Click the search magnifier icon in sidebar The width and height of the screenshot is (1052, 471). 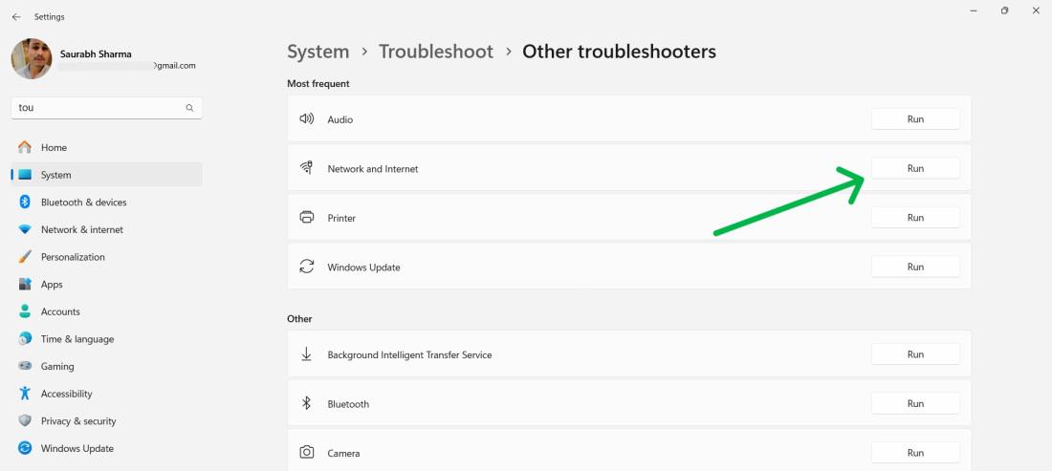(x=190, y=108)
